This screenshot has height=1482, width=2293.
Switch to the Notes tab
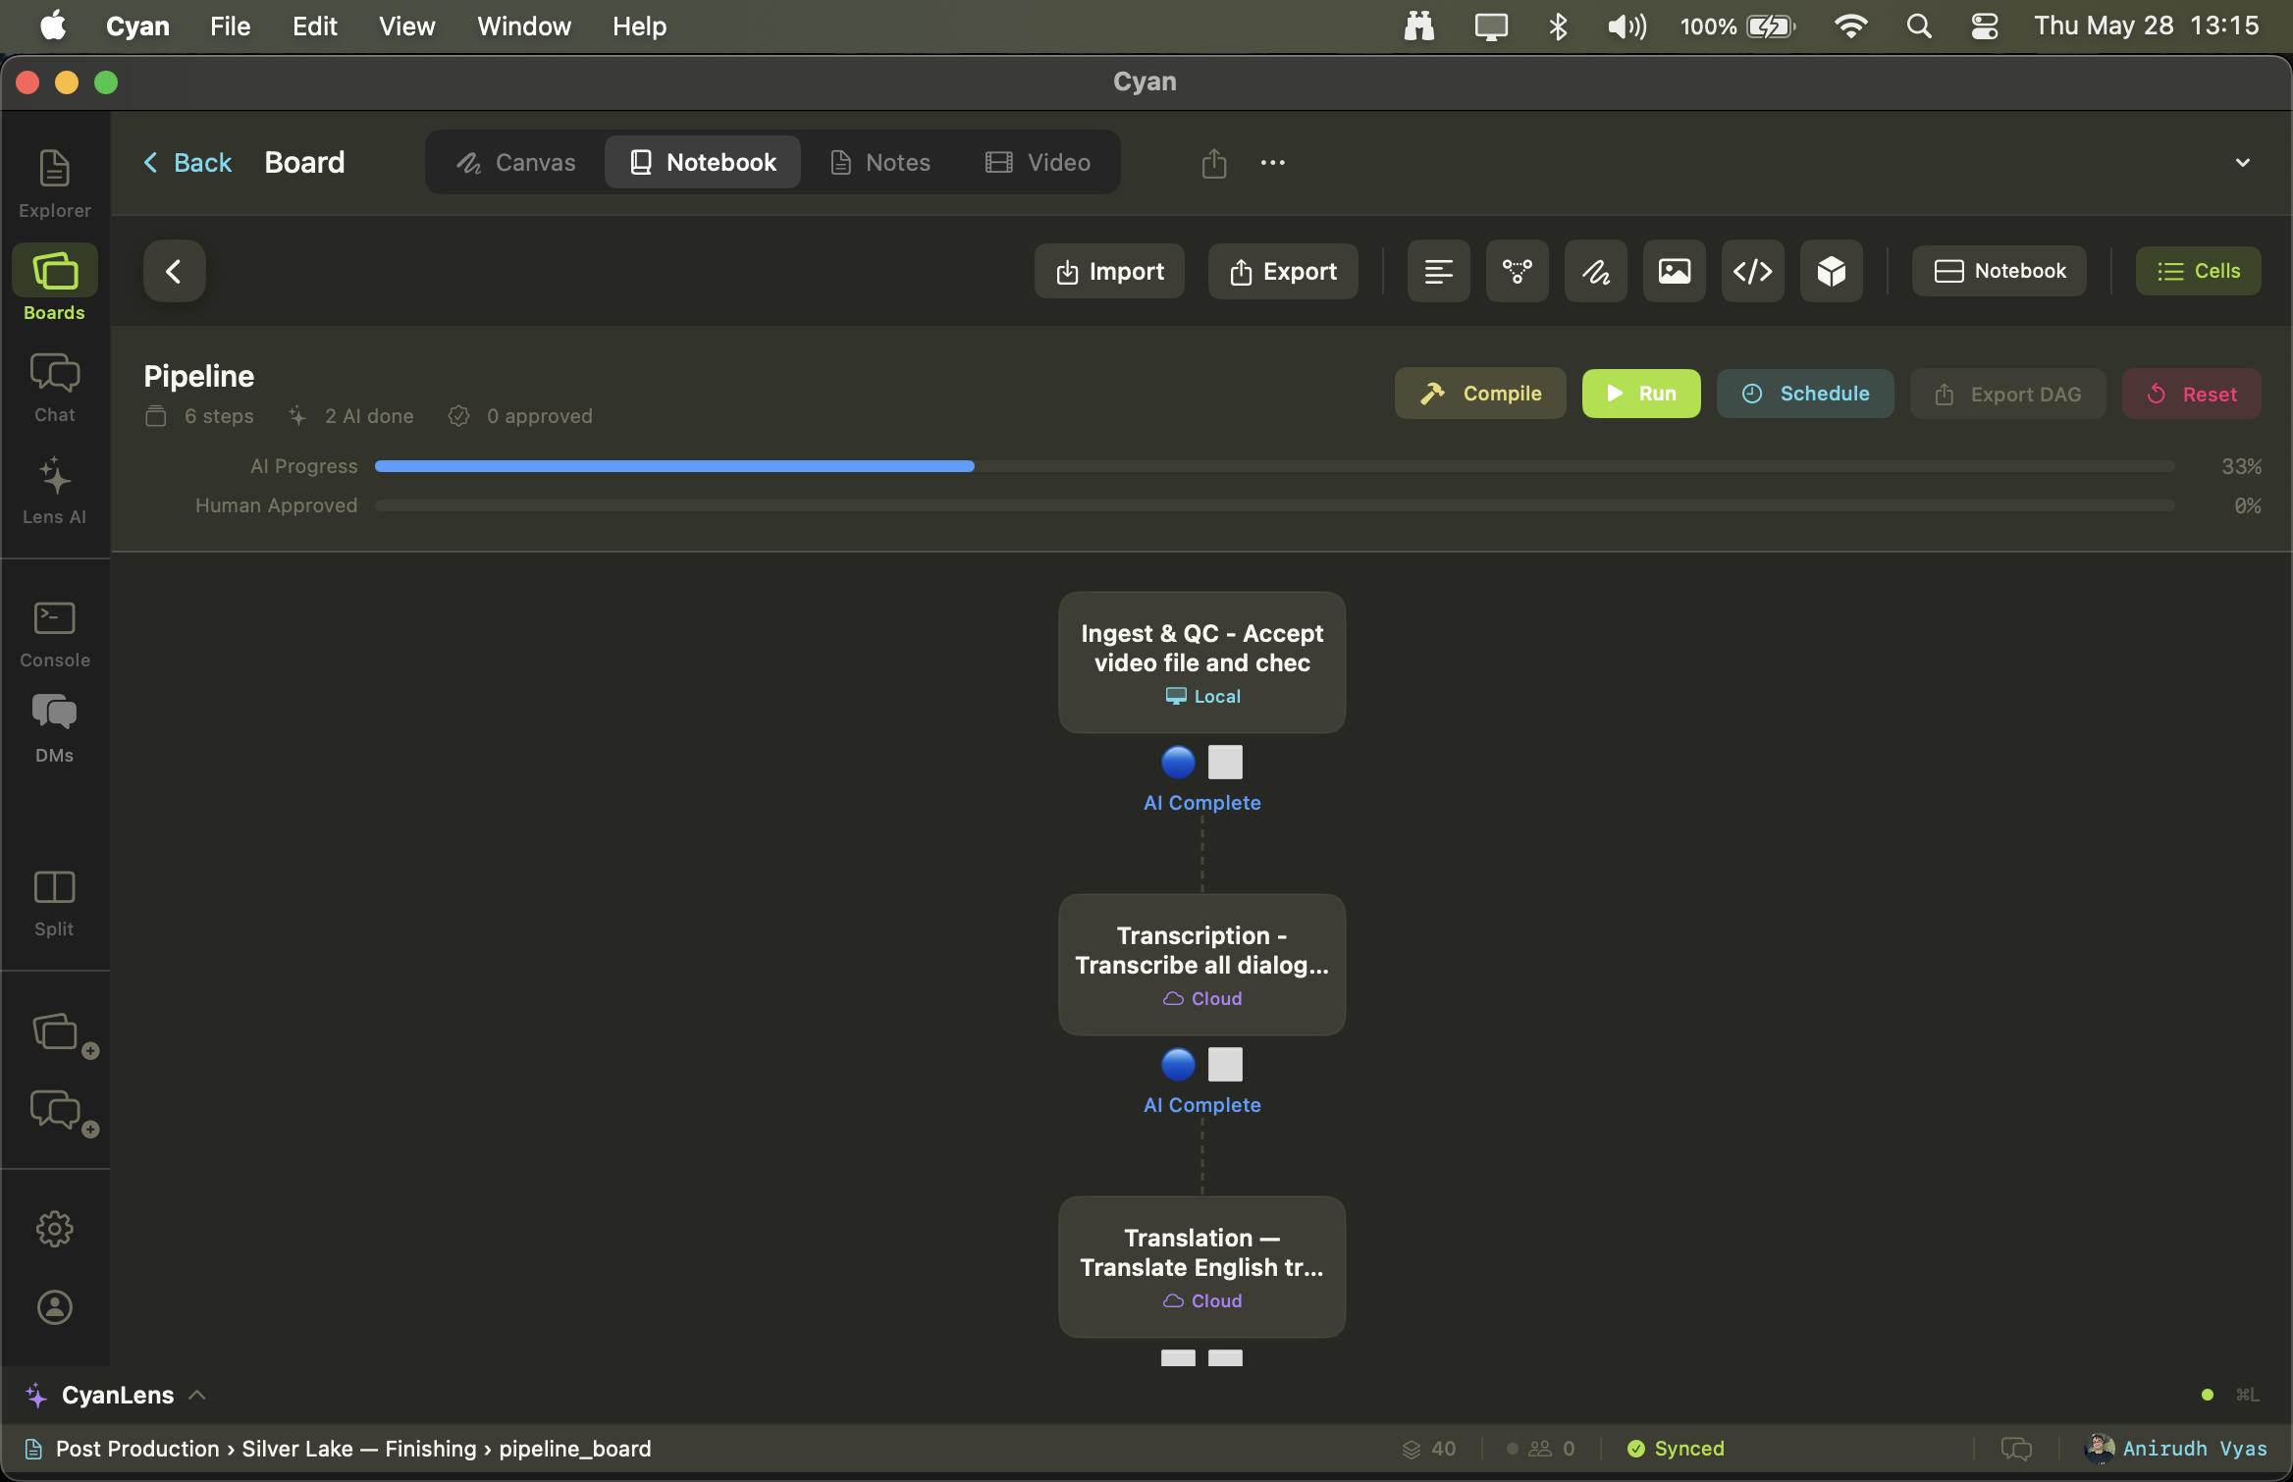(x=880, y=163)
